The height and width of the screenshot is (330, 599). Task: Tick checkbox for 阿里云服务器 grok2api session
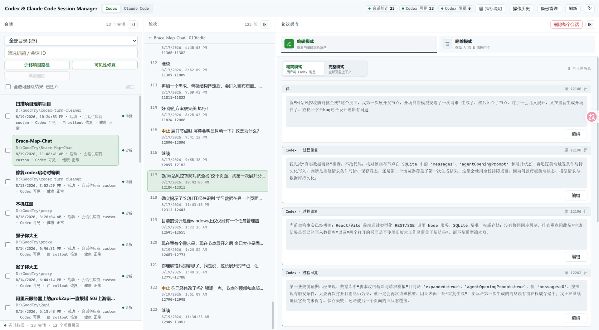[x=8, y=308]
